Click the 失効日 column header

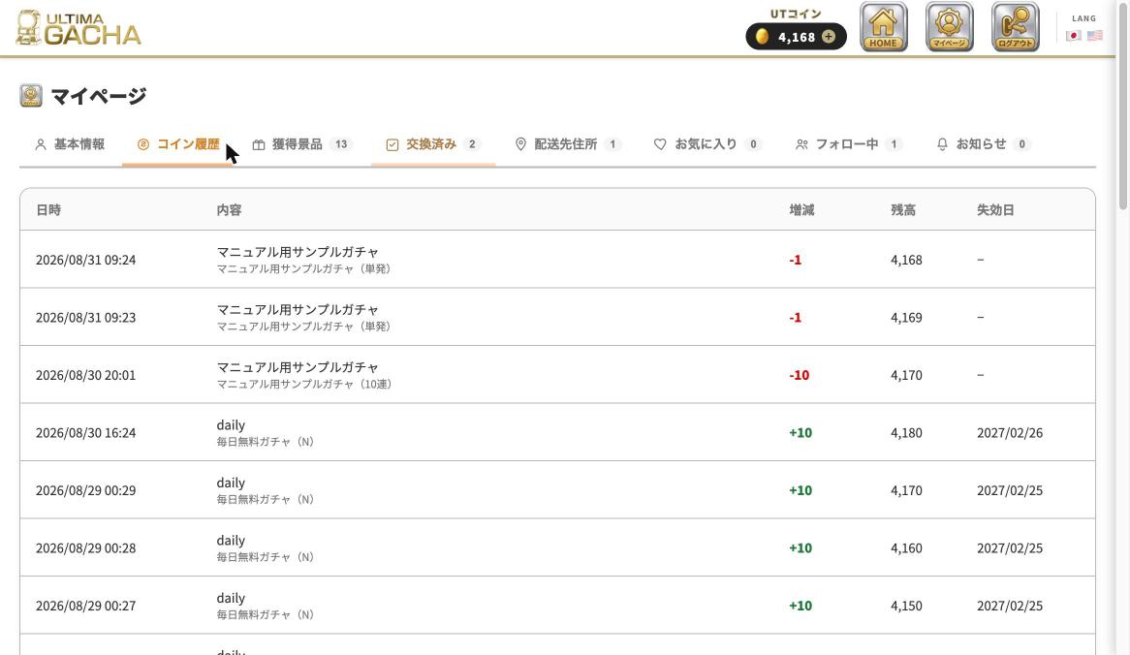click(x=995, y=209)
